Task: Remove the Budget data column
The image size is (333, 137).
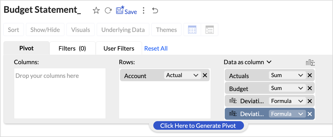Action: (310, 88)
